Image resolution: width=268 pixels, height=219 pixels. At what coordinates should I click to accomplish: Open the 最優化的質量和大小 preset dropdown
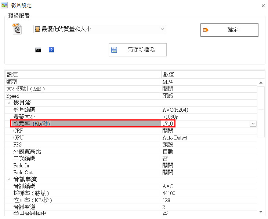163,29
